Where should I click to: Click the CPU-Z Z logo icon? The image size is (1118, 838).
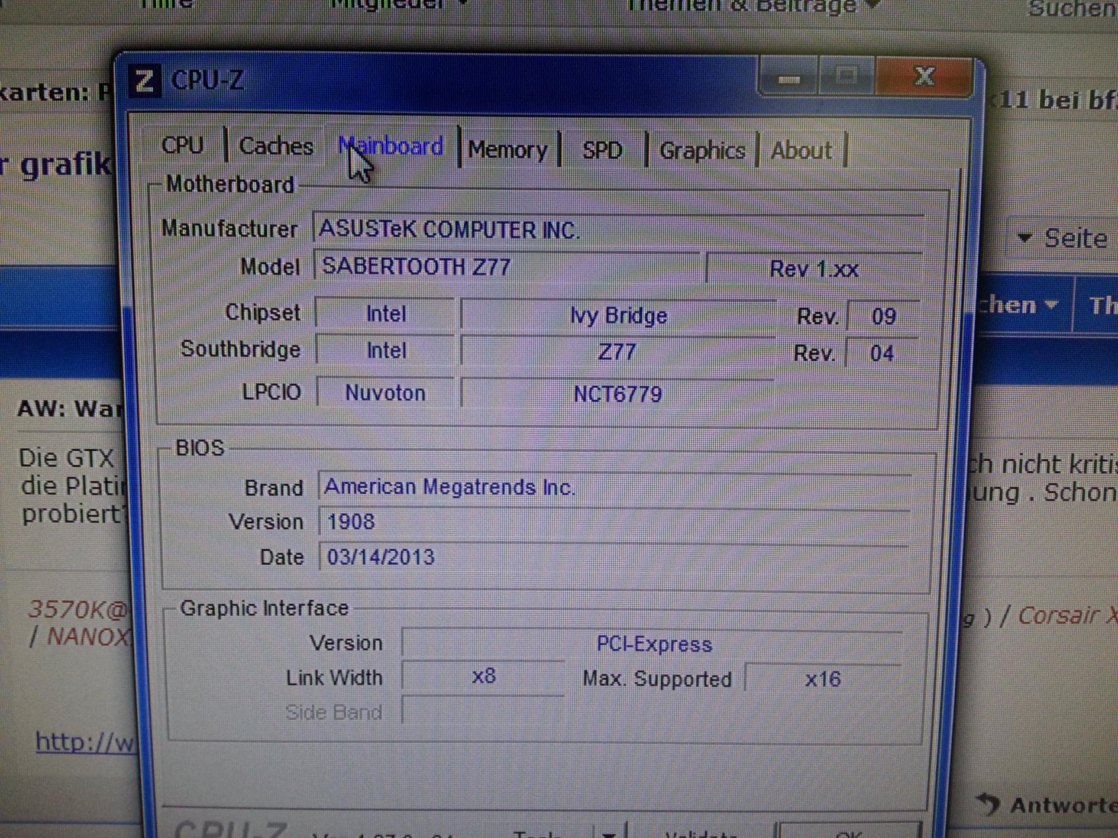144,80
